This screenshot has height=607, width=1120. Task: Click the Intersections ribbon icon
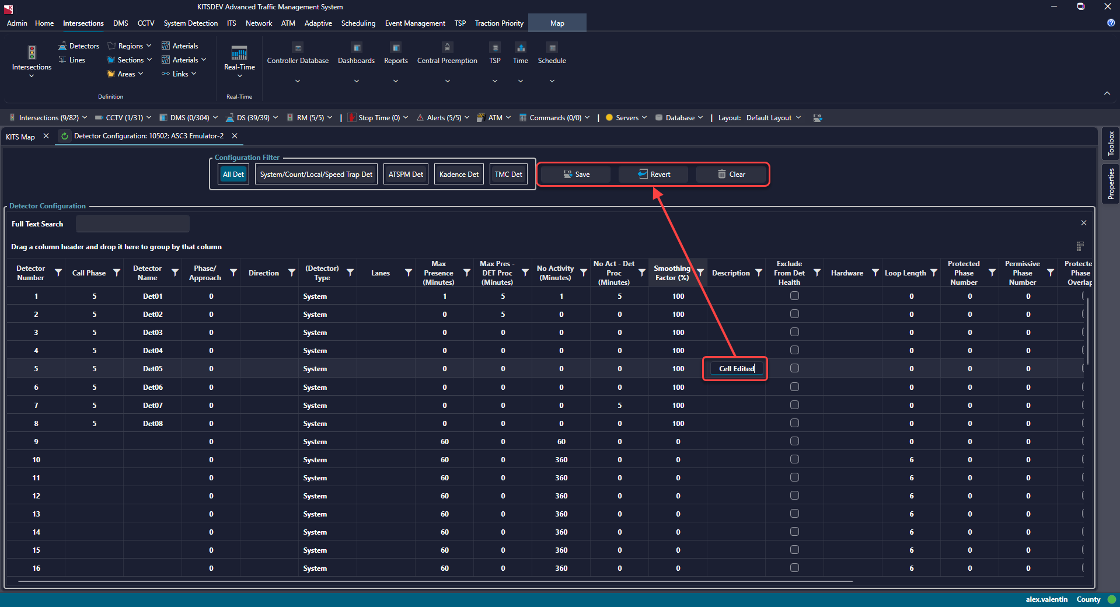click(x=32, y=53)
